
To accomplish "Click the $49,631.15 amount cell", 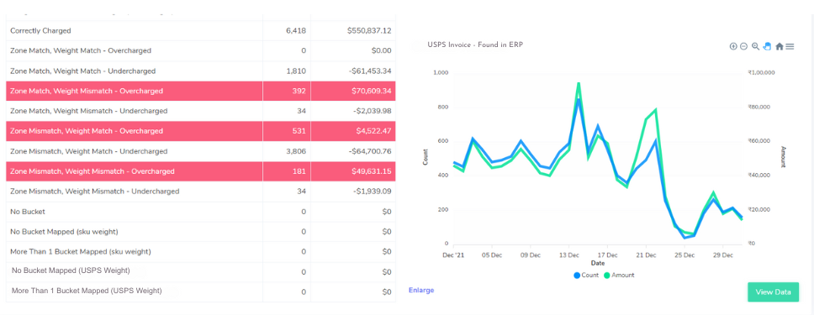I will pos(353,171).
